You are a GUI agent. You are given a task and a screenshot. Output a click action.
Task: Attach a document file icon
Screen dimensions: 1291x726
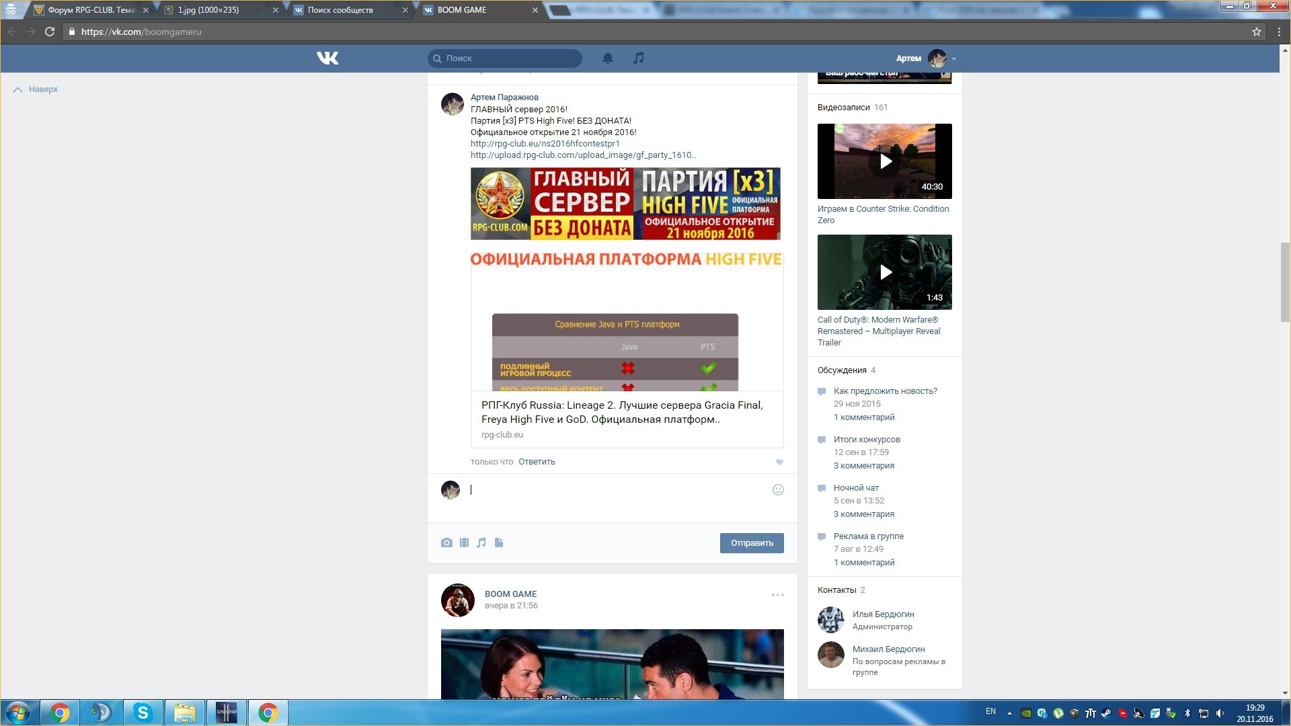499,542
